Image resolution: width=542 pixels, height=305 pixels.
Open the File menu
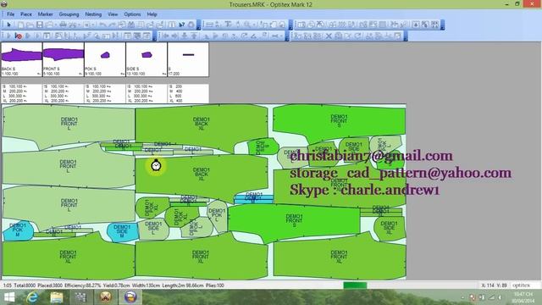(11, 14)
